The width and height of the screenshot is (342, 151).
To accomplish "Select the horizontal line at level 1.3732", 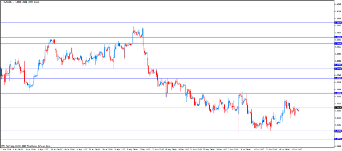I will (x=167, y=78).
